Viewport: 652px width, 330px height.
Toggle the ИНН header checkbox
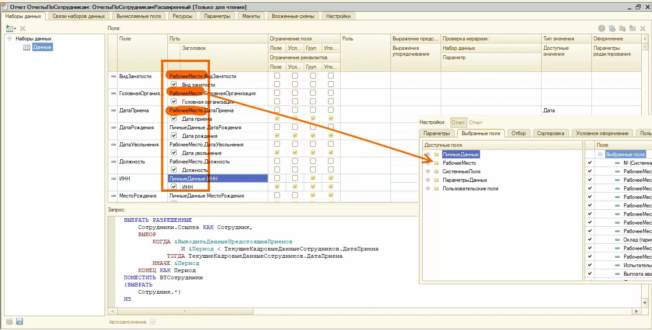[174, 187]
